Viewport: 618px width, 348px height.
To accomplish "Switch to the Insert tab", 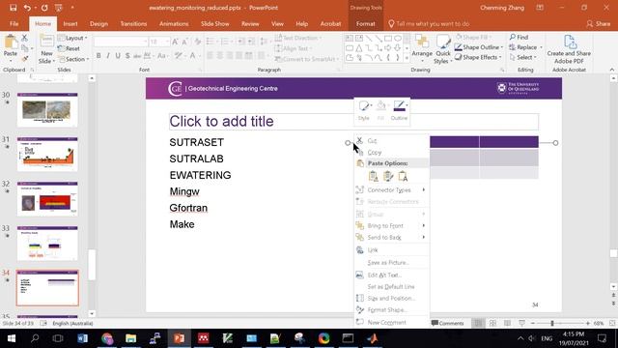I will point(70,23).
